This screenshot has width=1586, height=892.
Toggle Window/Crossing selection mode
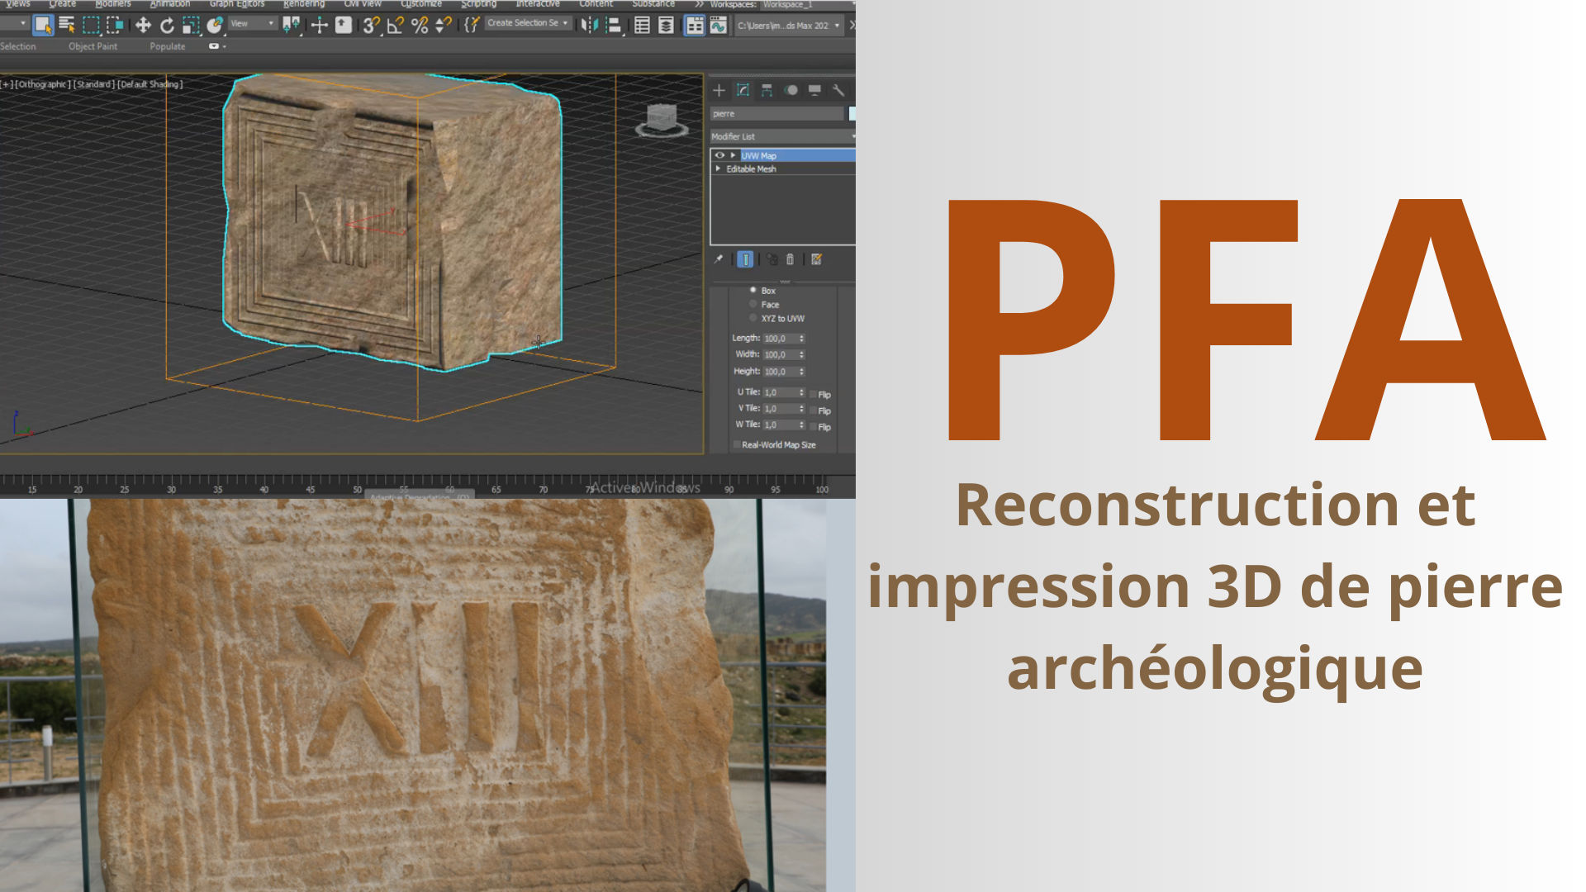point(115,26)
